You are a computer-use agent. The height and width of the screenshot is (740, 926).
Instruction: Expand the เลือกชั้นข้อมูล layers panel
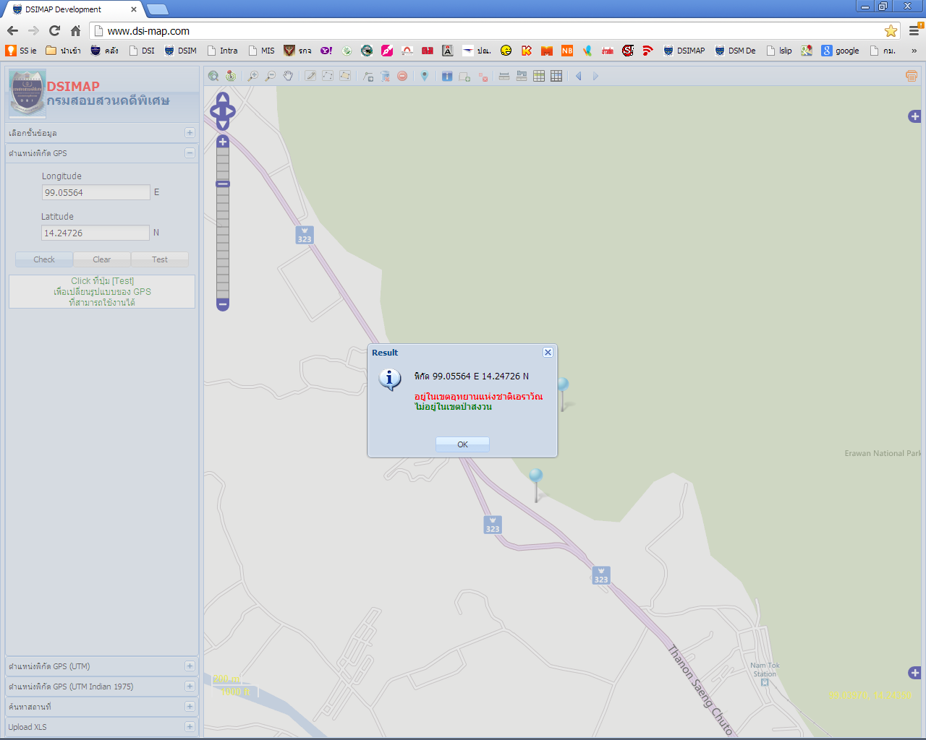tap(189, 133)
